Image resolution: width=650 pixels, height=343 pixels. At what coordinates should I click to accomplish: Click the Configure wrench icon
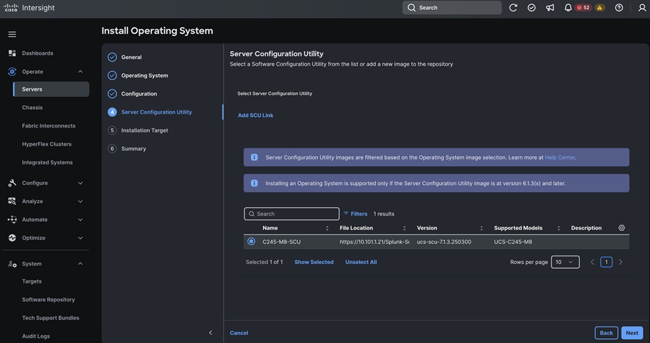click(x=12, y=183)
